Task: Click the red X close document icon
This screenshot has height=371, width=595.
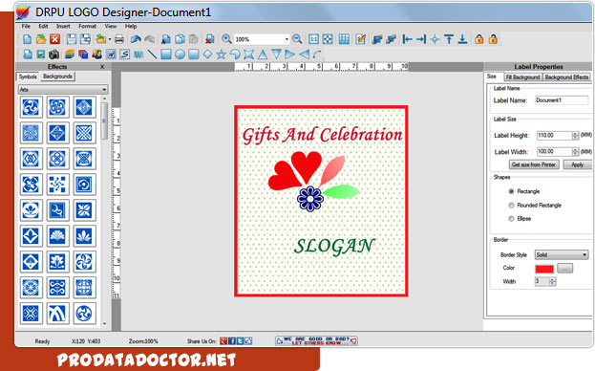Action: 55,39
